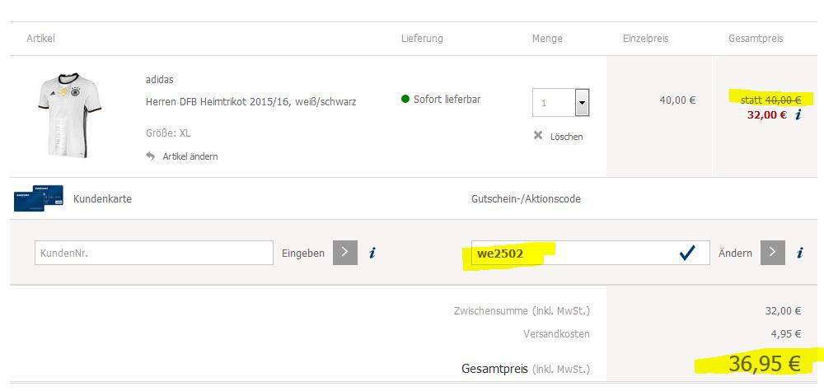
Task: Click the Versandkosten label
Action: [556, 334]
